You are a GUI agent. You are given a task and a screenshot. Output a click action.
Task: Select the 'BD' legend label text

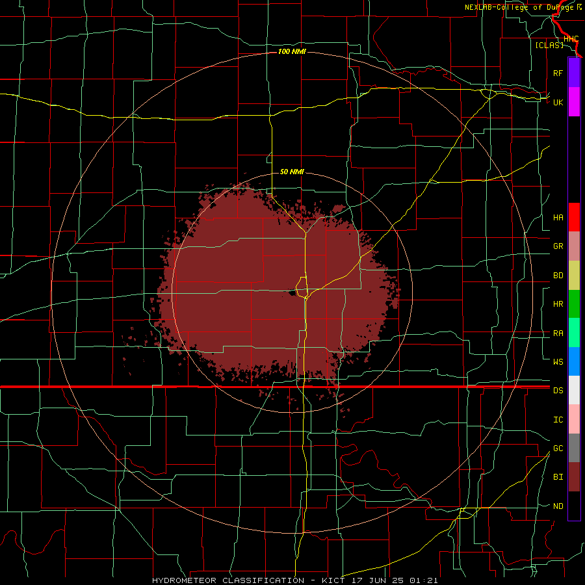click(558, 276)
